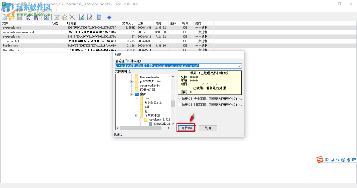Click the folder tree scroll-up arrow

coord(173,77)
